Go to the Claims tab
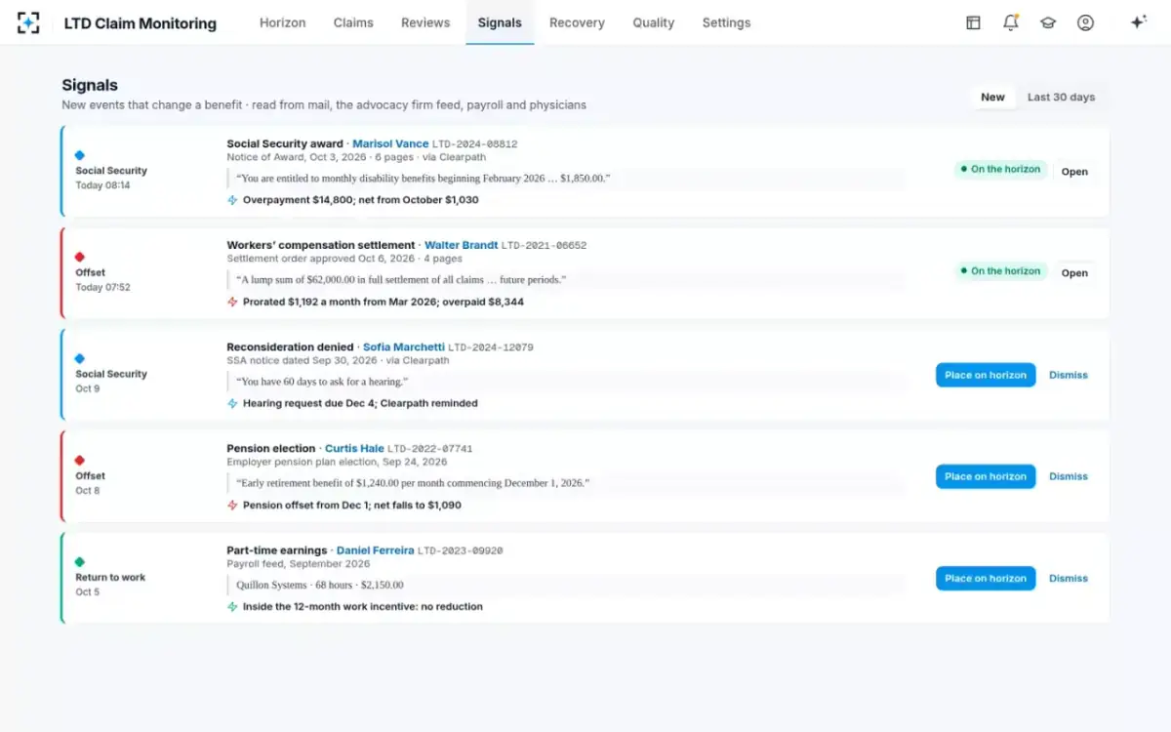Image resolution: width=1171 pixels, height=732 pixels. click(353, 22)
